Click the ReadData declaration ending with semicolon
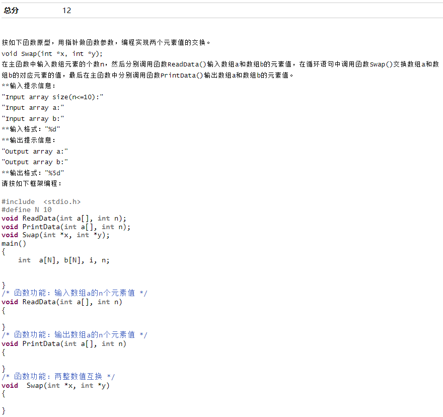The height and width of the screenshot is (417, 443). pos(64,218)
